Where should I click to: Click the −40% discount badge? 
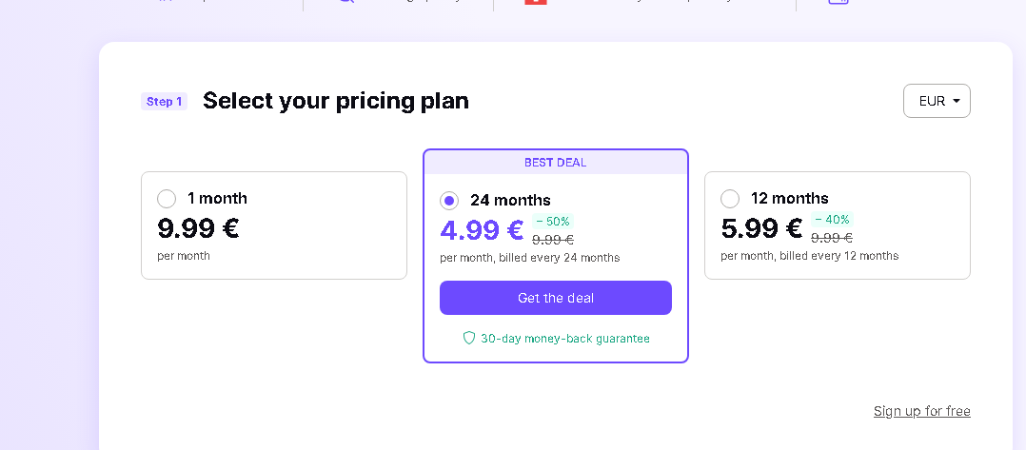tap(832, 220)
